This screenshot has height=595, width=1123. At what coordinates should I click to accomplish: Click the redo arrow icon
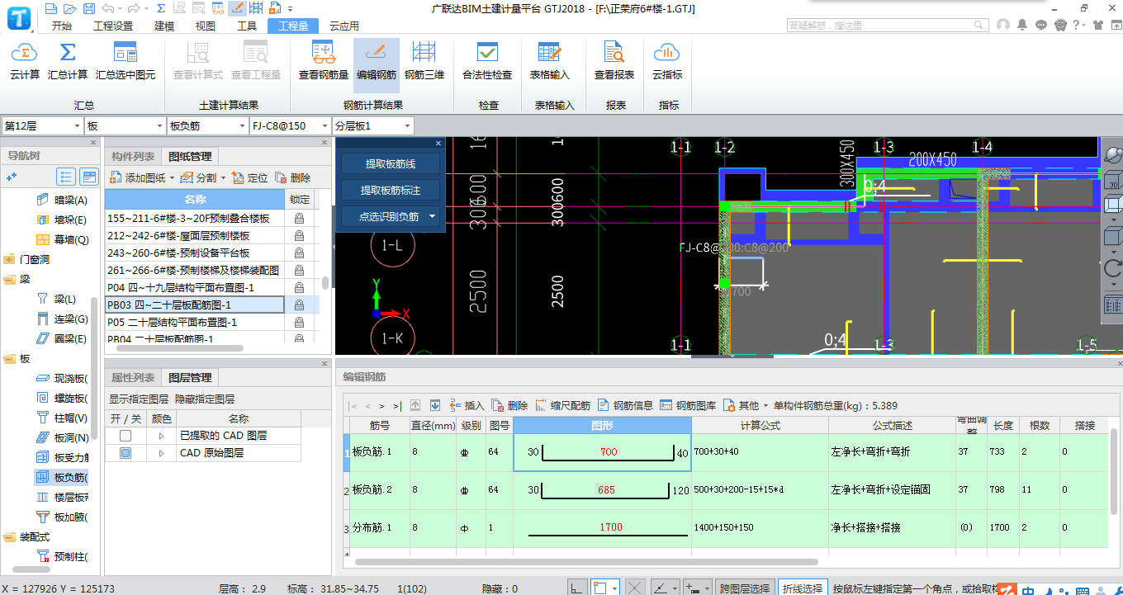(x=134, y=8)
